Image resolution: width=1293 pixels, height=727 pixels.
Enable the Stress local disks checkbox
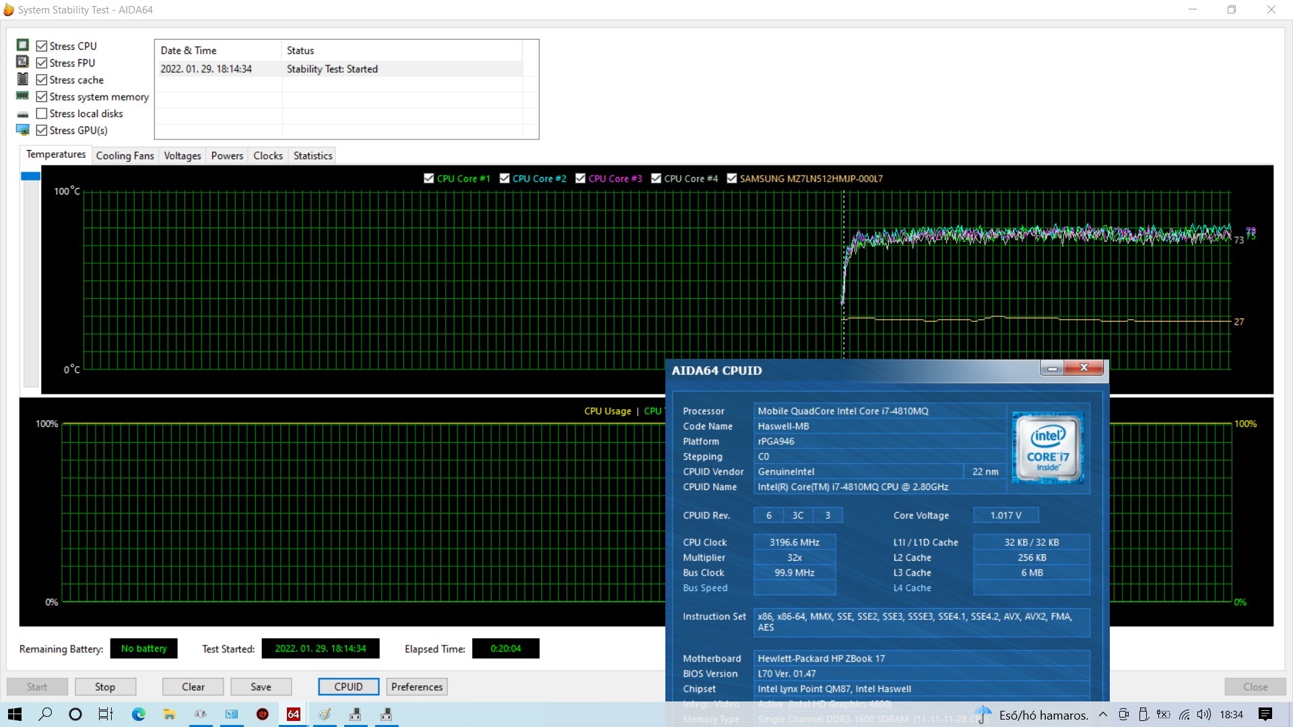pos(42,114)
